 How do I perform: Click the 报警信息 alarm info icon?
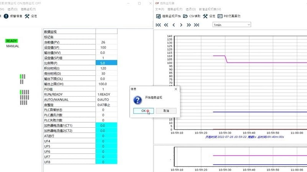tap(6, 16)
